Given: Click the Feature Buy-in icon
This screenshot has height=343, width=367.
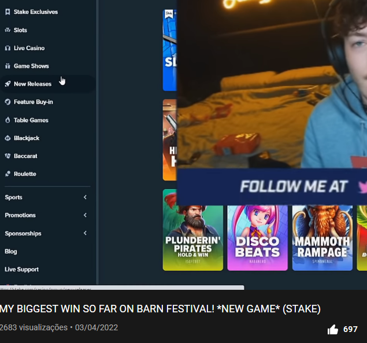Looking at the screenshot, I should pyautogui.click(x=8, y=102).
